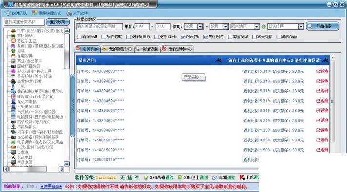Click the 闪存卡/U盘/存储 icon
Viewport: 347px width, 192px height.
click(x=13, y=132)
